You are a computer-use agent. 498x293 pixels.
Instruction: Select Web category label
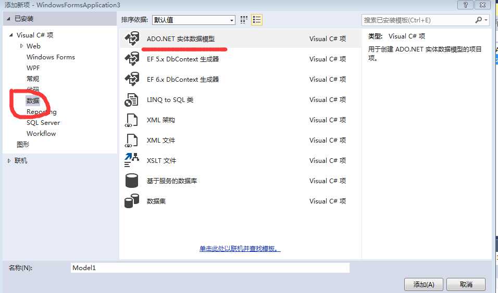point(34,46)
